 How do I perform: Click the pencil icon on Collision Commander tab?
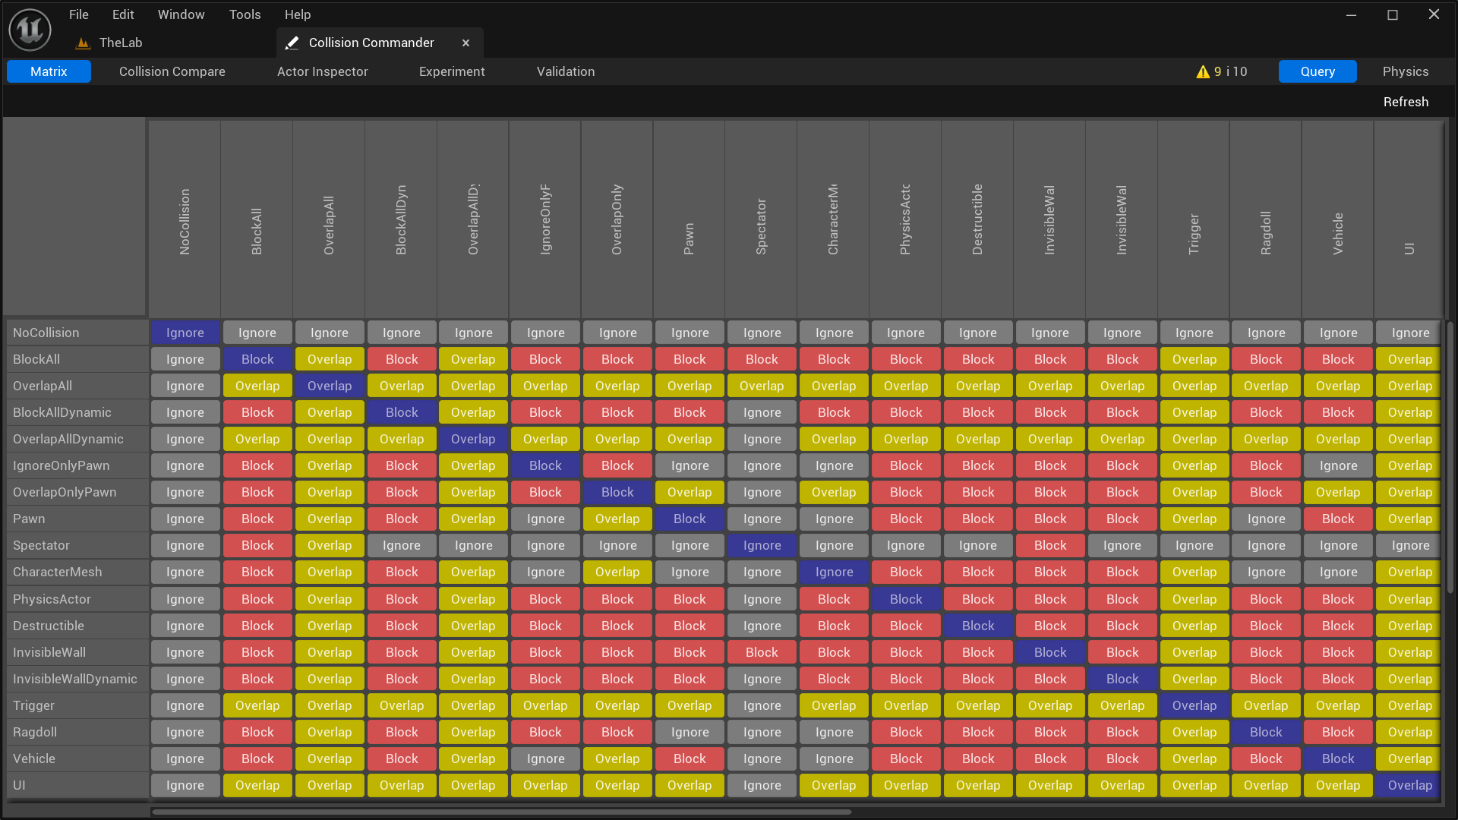(x=292, y=43)
